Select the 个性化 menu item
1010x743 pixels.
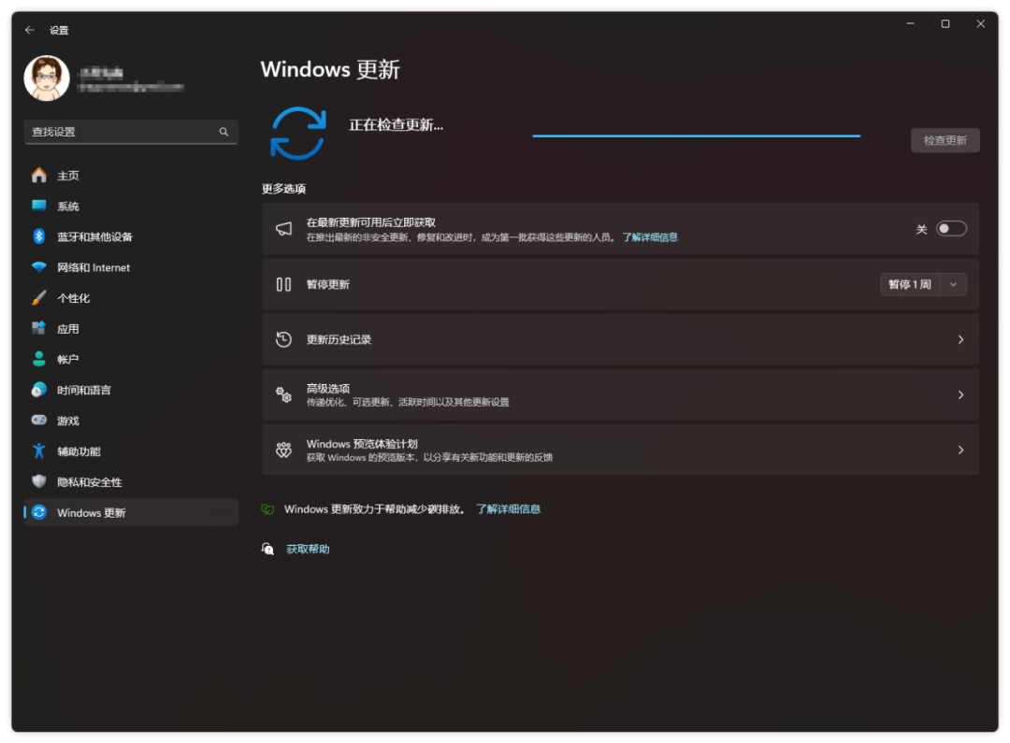coord(131,298)
